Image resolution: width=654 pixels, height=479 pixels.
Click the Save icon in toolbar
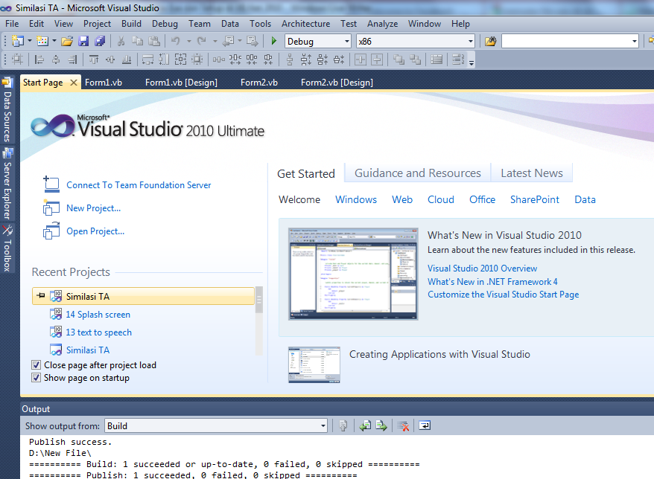coord(83,41)
